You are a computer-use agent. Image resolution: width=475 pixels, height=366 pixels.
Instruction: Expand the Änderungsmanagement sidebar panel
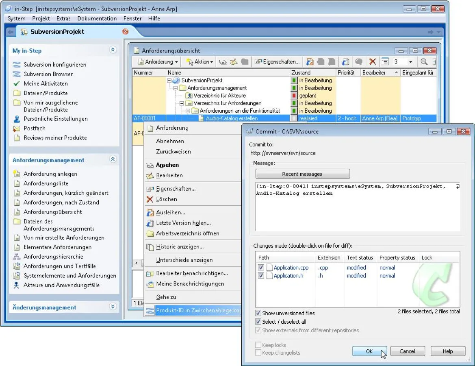click(x=113, y=307)
